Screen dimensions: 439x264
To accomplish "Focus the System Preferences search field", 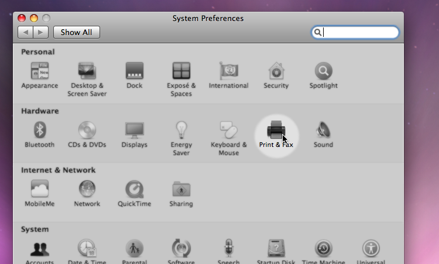I will [x=355, y=32].
